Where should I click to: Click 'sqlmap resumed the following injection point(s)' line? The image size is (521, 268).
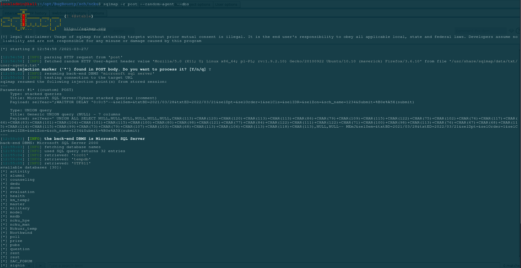coord(83,82)
